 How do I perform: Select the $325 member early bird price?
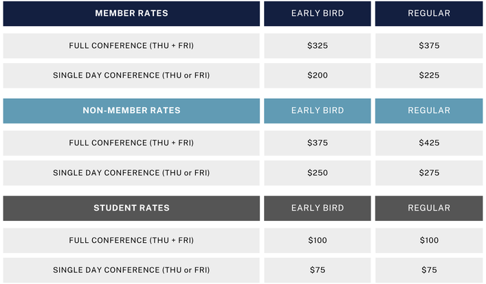[318, 46]
